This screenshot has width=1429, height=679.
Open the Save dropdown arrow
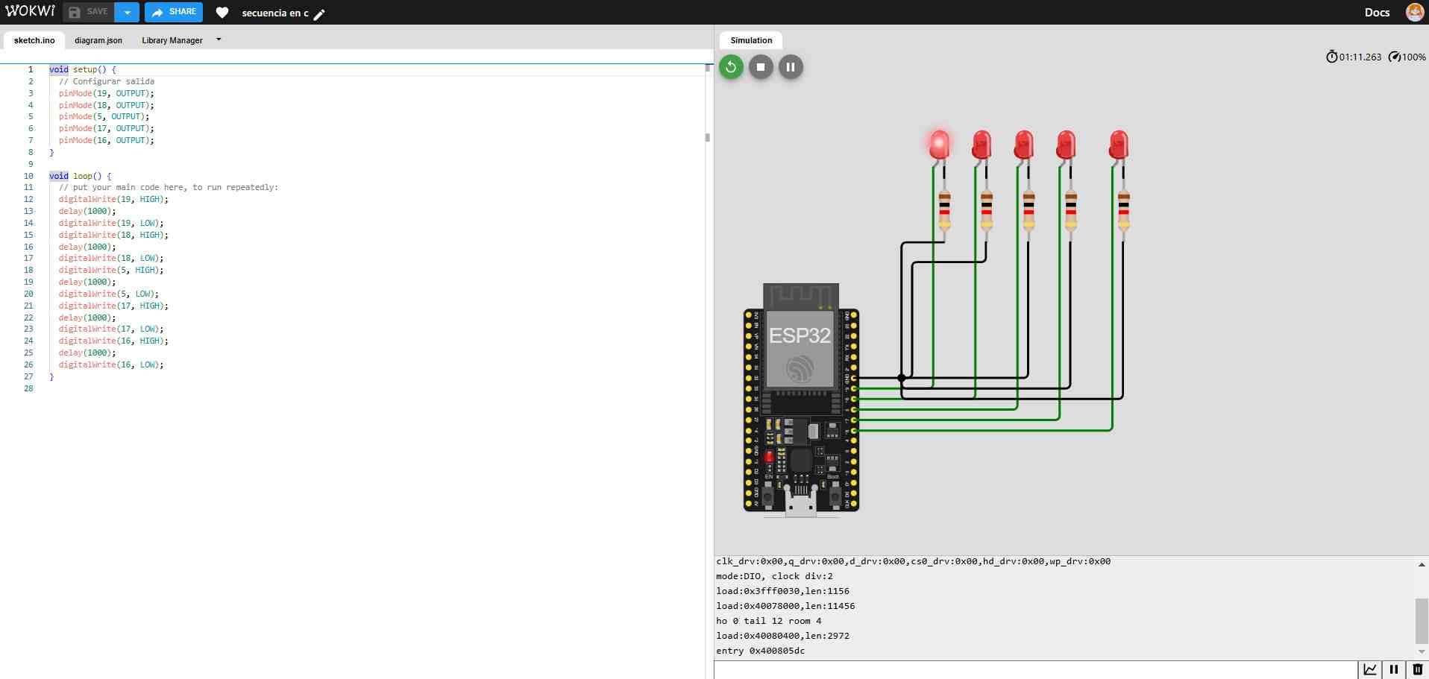pos(128,12)
